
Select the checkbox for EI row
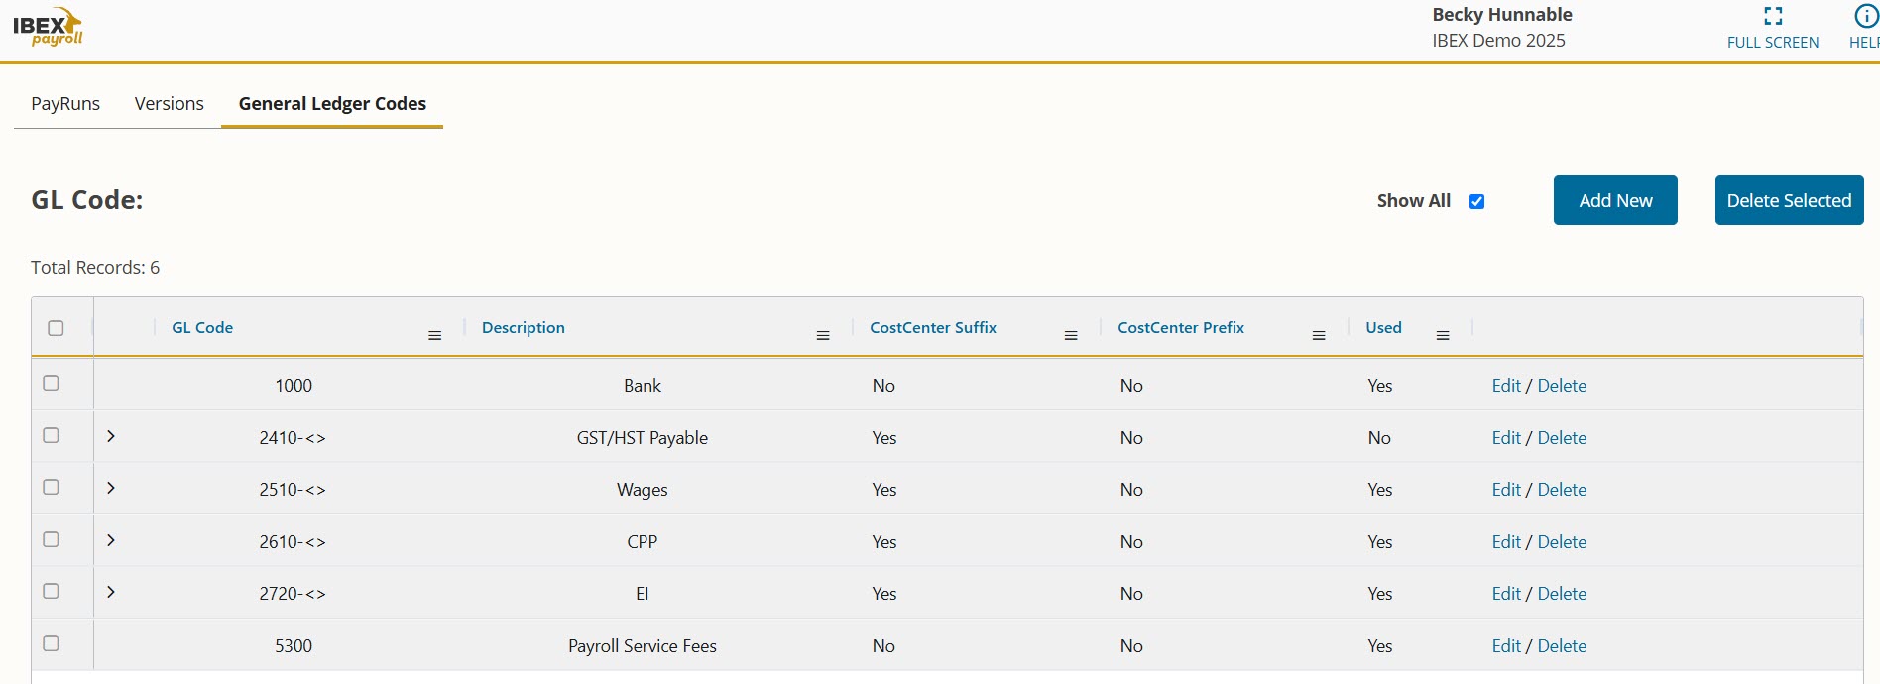(52, 591)
